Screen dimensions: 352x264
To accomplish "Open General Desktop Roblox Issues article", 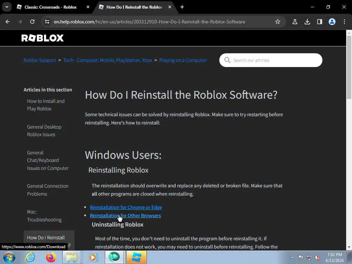I will pyautogui.click(x=44, y=131).
